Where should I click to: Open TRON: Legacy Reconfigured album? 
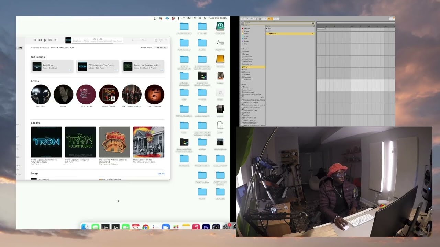coord(80,142)
